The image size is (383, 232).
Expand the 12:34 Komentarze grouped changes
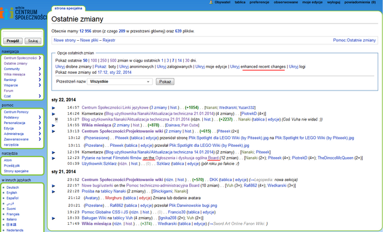click(53, 152)
